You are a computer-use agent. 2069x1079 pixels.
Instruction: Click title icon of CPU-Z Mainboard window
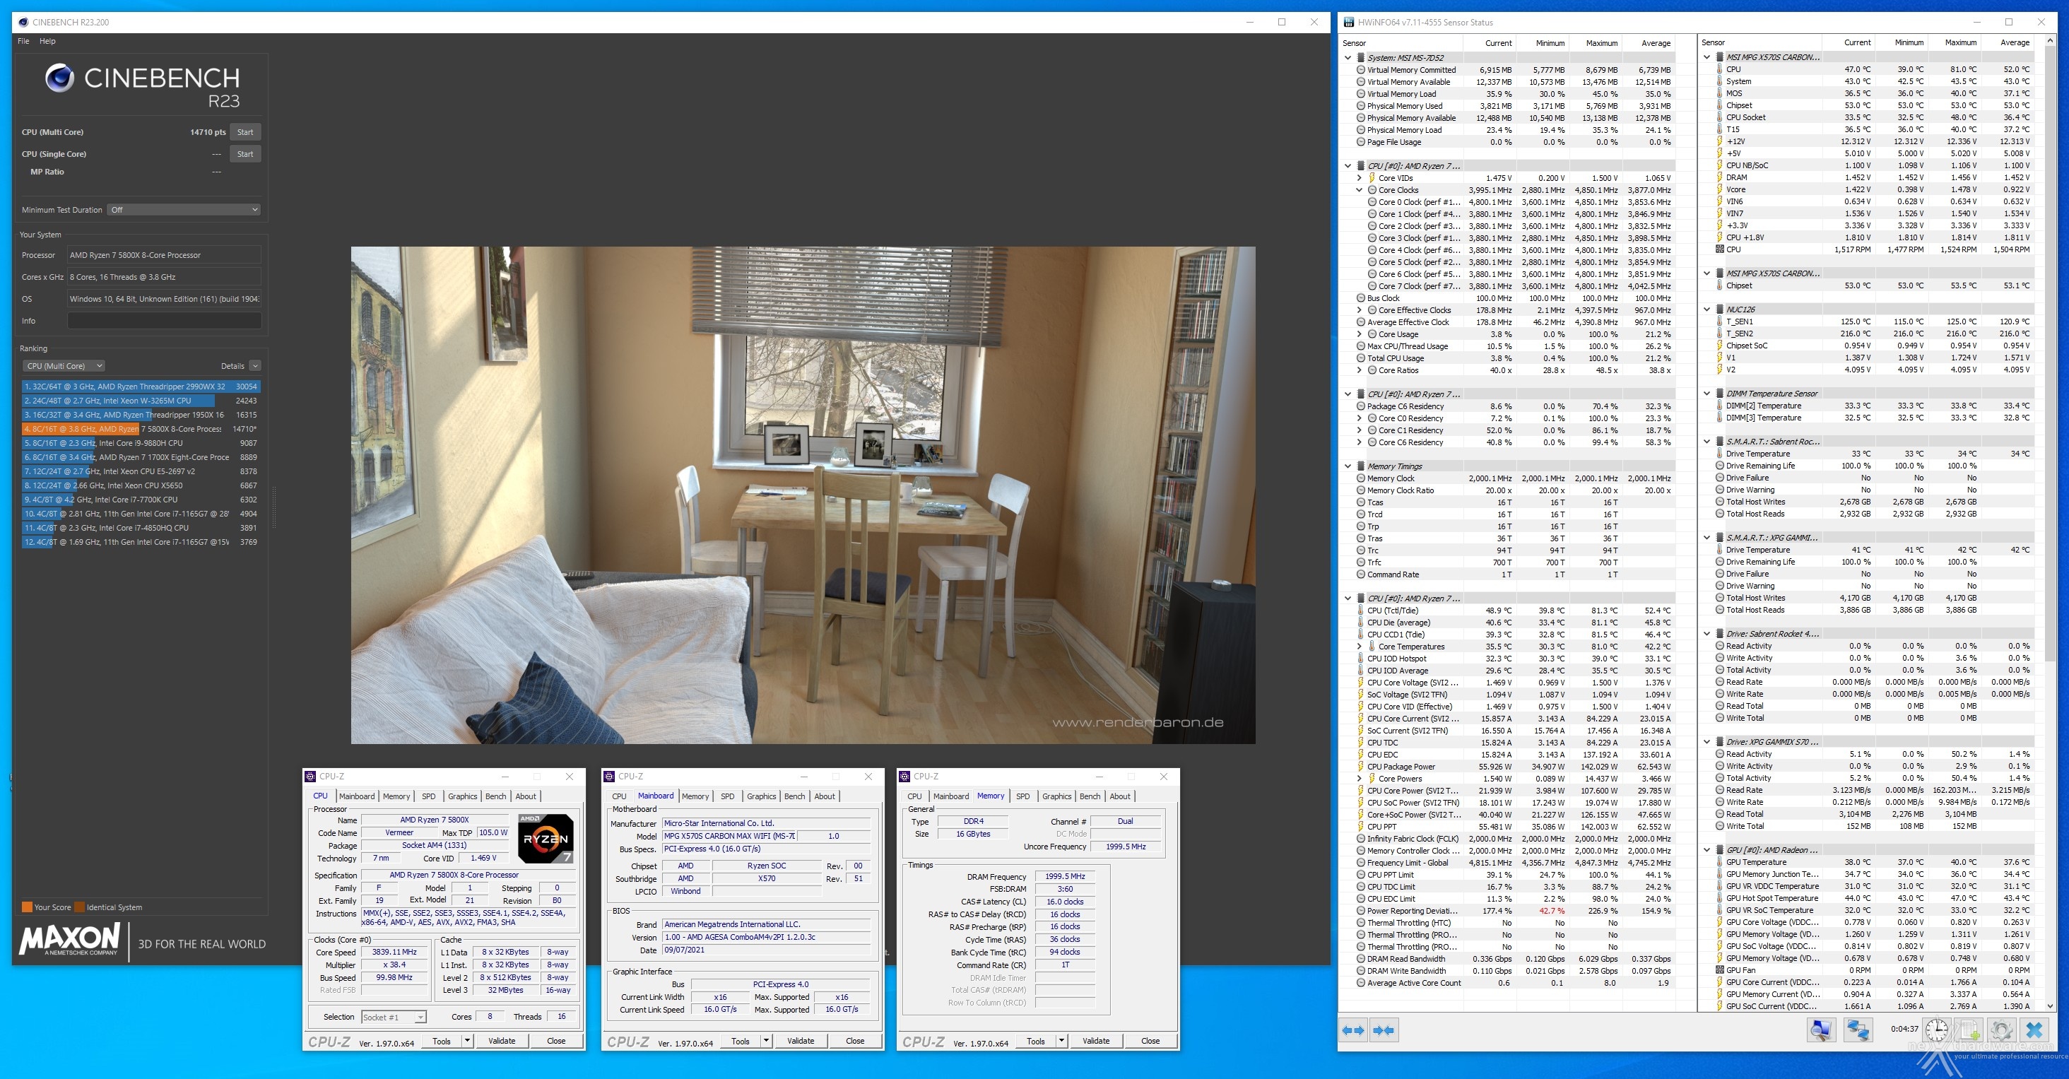tap(610, 776)
